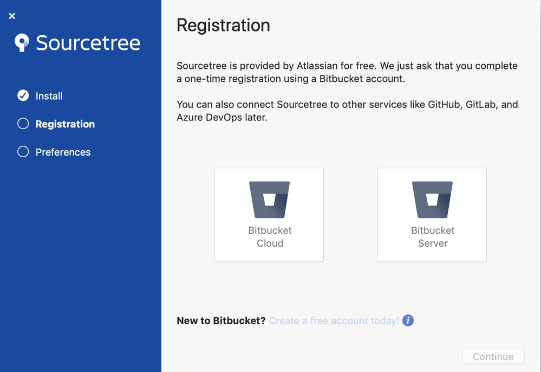Click the Registration page heading

[x=223, y=25]
